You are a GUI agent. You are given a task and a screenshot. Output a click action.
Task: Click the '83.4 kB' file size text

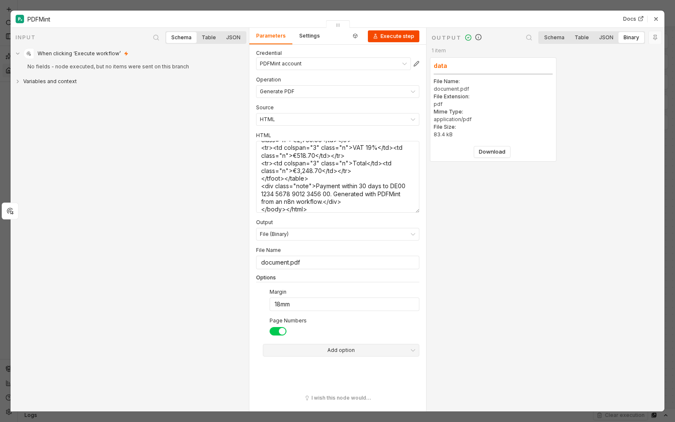[443, 135]
